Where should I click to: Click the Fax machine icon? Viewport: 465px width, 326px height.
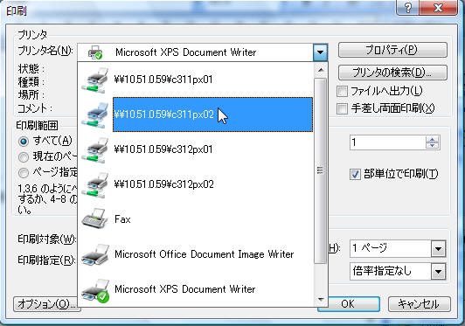95,218
